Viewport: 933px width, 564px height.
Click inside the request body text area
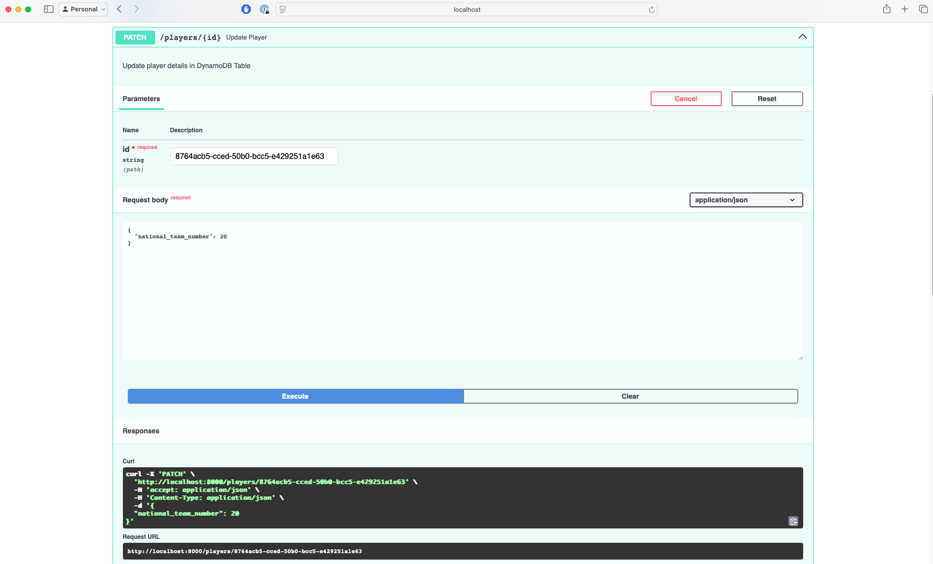coord(463,291)
